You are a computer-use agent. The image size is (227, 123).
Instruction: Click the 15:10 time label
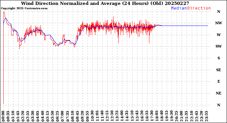tap(132, 116)
